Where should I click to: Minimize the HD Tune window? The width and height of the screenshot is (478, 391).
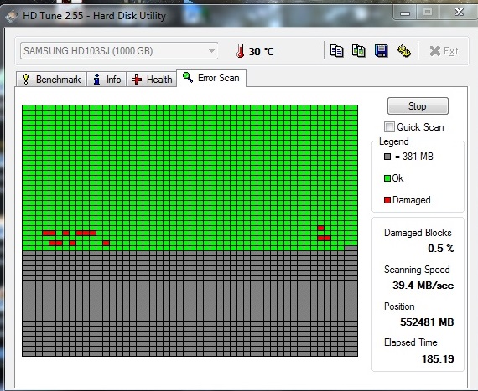click(405, 13)
